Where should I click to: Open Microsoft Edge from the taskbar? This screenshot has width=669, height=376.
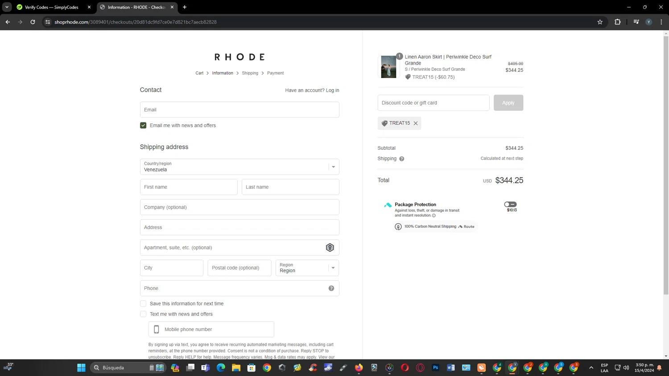pos(221,368)
